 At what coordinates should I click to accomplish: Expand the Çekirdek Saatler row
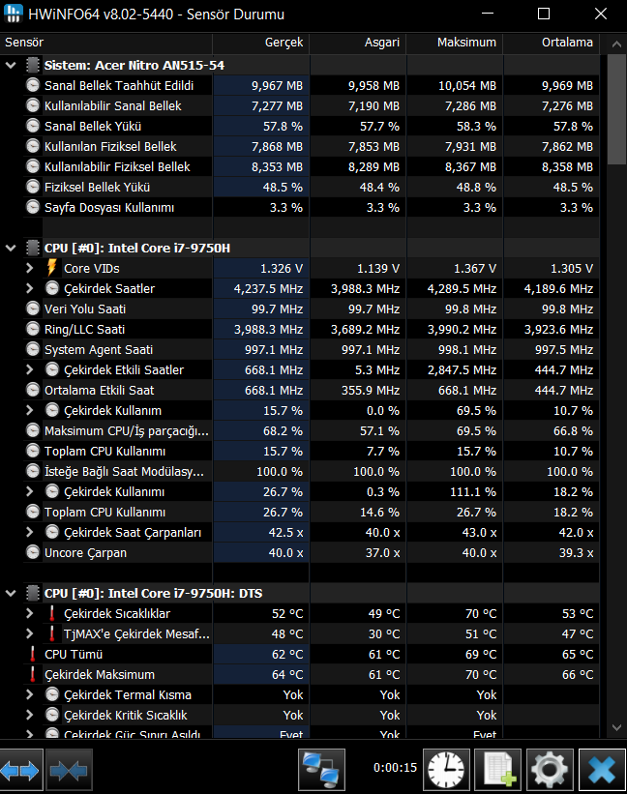[30, 288]
